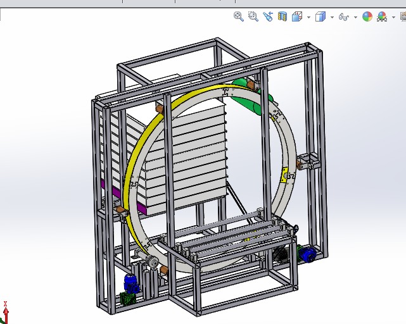Expand the Display Style dropdown arrow
Screen dimensions: 406x324
[332, 17]
